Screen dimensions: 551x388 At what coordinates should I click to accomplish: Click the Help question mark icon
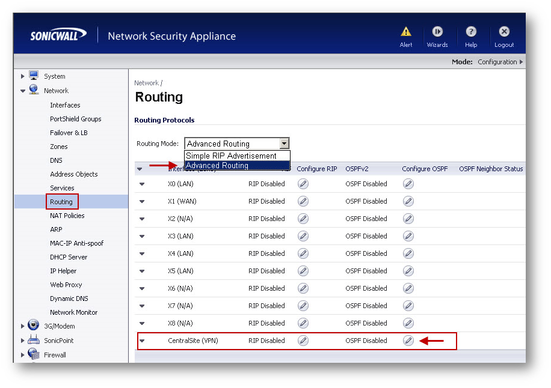[x=471, y=32]
